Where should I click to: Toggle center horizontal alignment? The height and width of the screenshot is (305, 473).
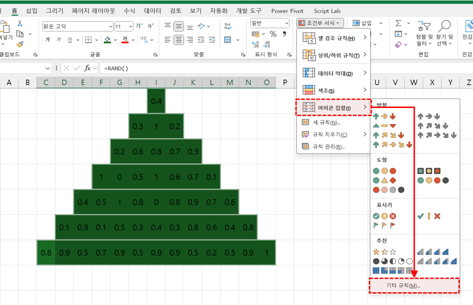[178, 40]
